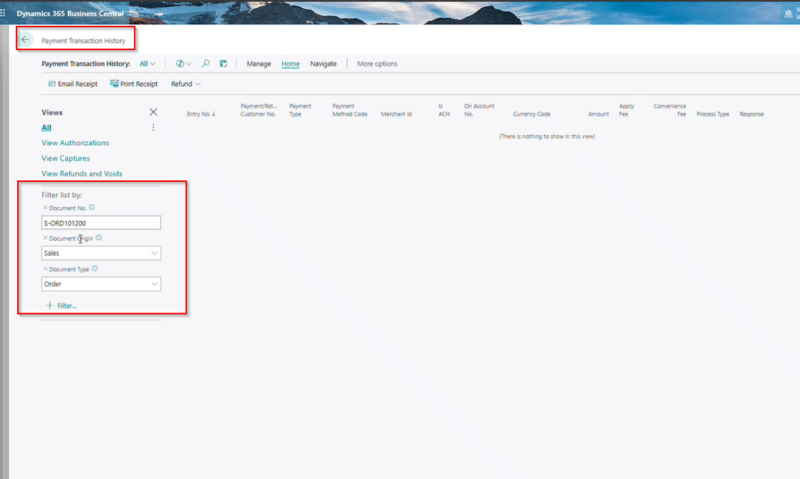Open the search in Payment Transaction History list
The image size is (800, 479).
pos(205,63)
